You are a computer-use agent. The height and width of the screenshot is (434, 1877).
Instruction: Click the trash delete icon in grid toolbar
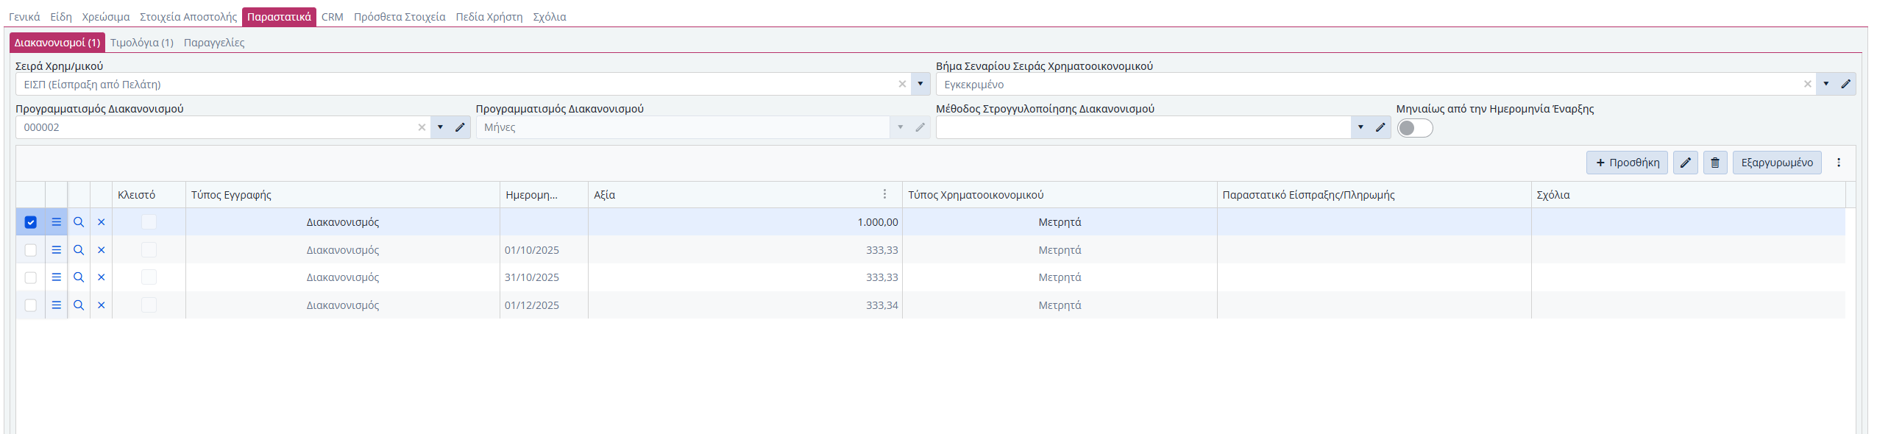(x=1714, y=163)
